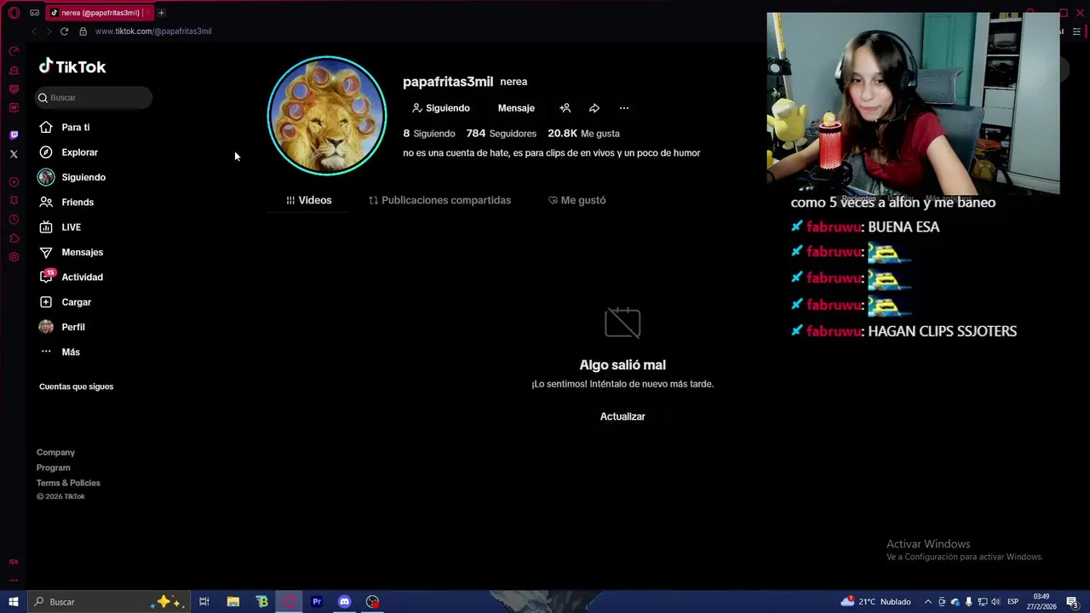Screen dimensions: 1090x613
Task: Open the volume control in tray
Action: click(995, 602)
